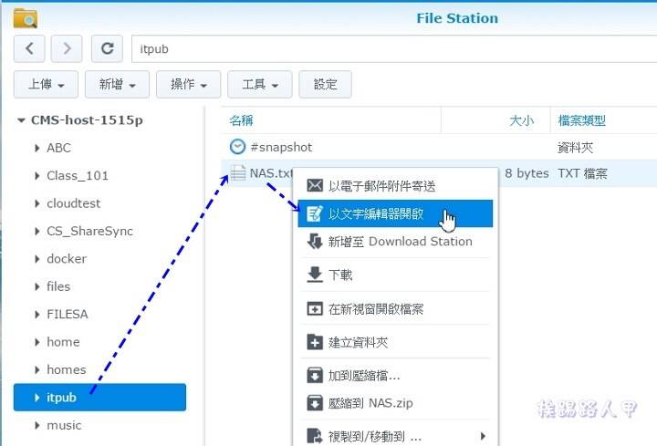Click the 壓縮到 NAS.zip archive icon

(x=315, y=403)
